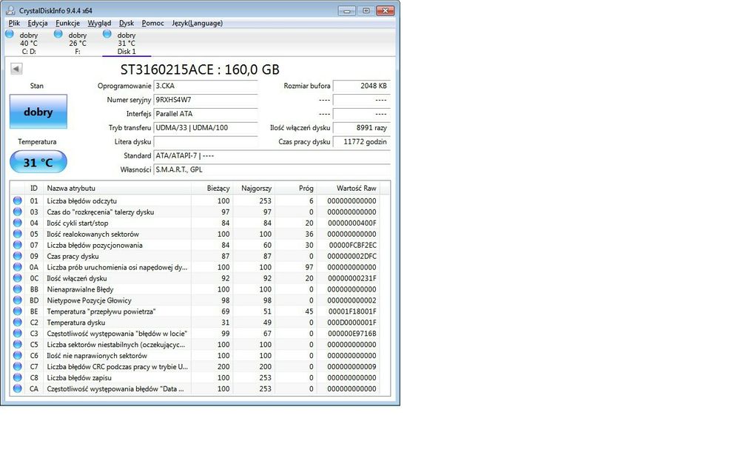Viewport: 740px width, 472px height.
Task: Open the Dysk menu
Action: tap(126, 23)
